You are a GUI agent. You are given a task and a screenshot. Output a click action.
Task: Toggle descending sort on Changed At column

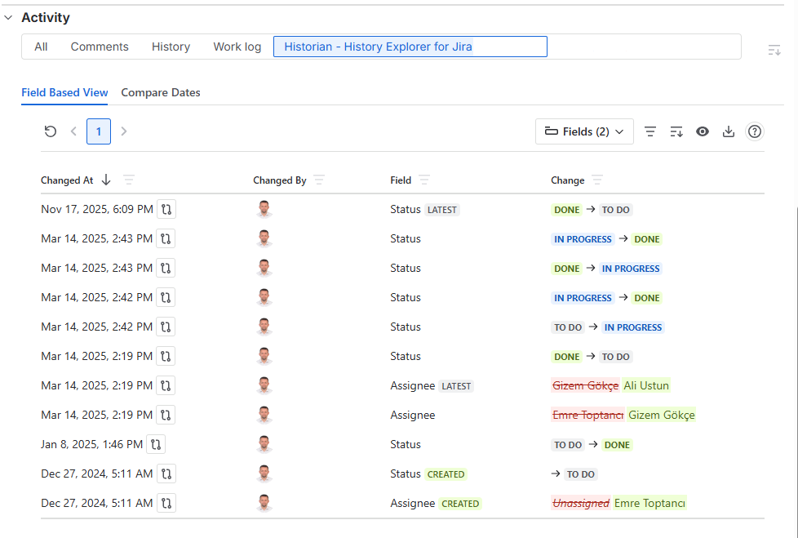click(x=106, y=180)
